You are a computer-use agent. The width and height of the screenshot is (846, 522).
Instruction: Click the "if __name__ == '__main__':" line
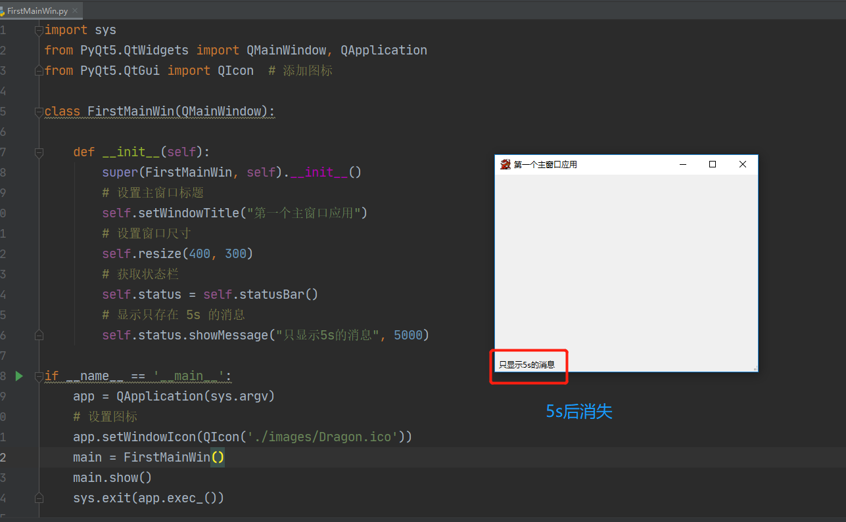(138, 376)
